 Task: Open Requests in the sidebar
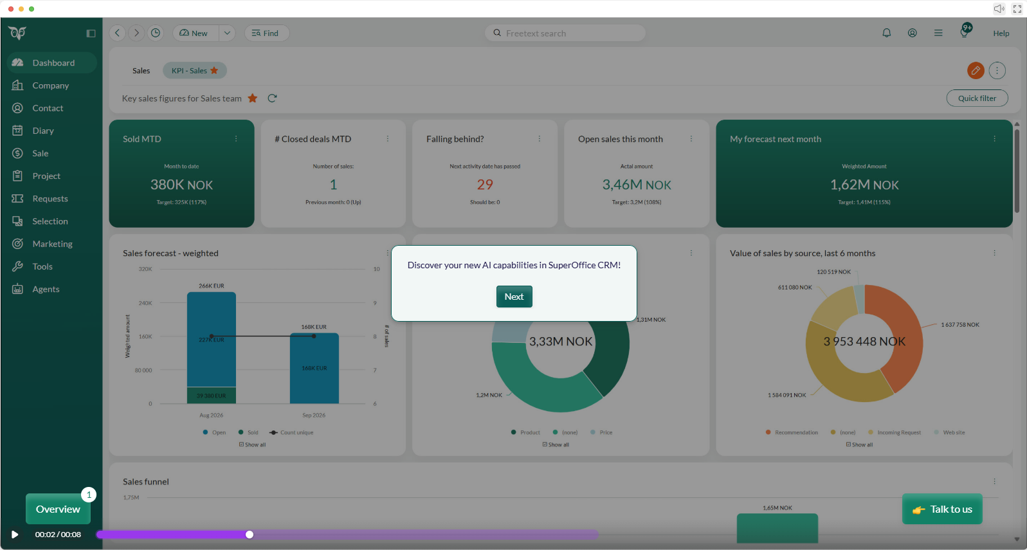pos(51,199)
